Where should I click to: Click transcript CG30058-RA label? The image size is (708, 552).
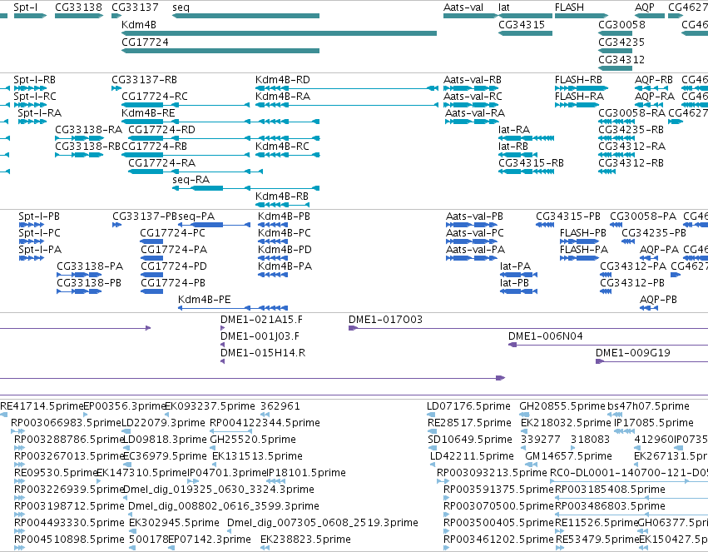[631, 113]
